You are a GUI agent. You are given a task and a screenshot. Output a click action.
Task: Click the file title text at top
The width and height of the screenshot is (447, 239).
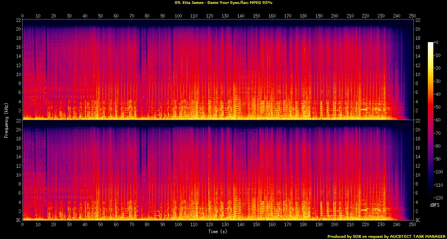click(x=223, y=3)
